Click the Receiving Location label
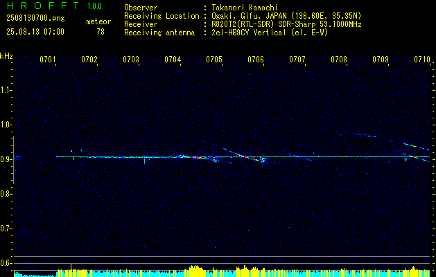 click(x=162, y=16)
